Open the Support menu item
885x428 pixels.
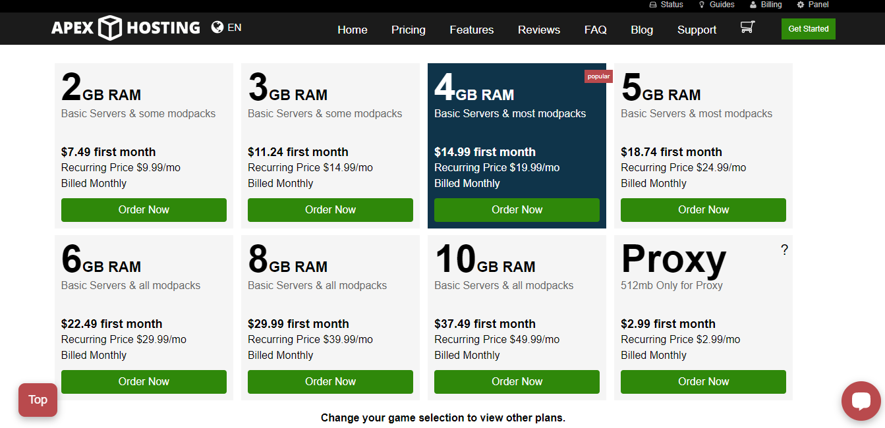(x=697, y=30)
